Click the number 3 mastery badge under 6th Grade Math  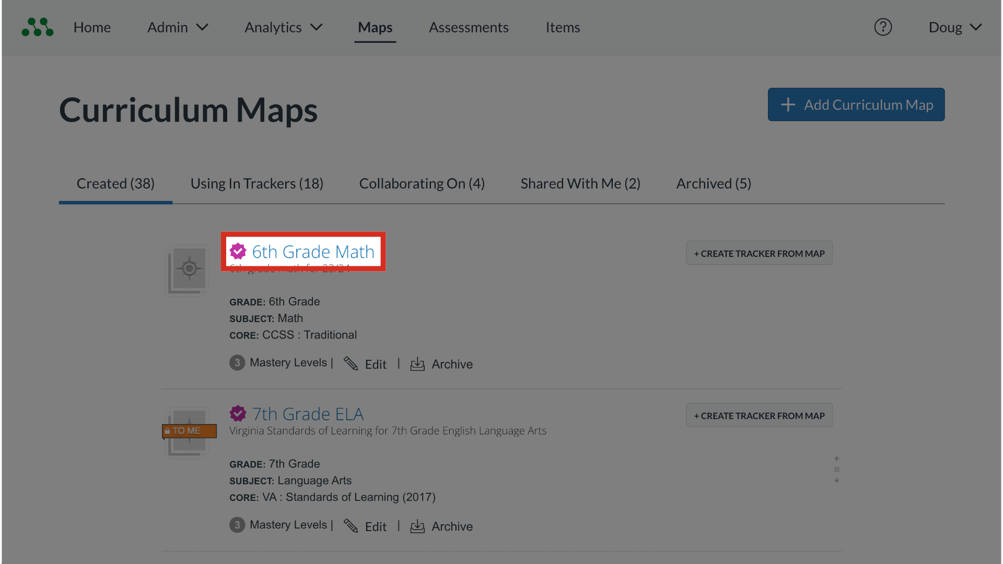(x=237, y=362)
